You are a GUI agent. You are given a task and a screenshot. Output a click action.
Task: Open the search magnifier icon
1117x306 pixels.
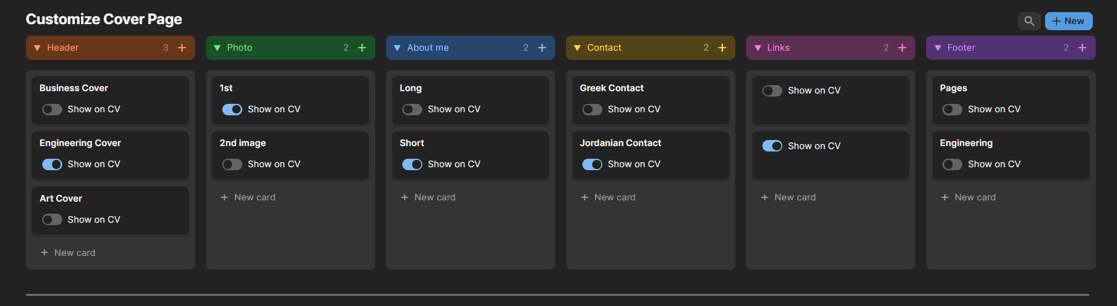click(x=1029, y=21)
